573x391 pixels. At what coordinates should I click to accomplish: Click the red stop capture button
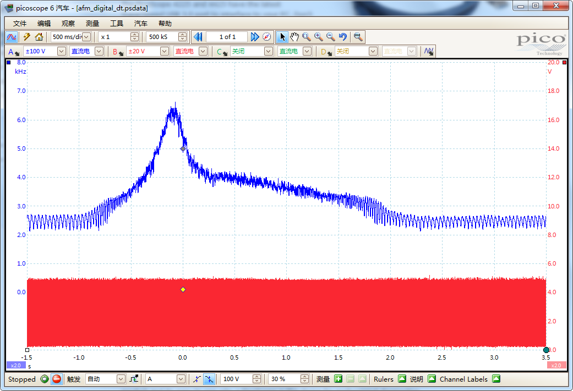56,379
